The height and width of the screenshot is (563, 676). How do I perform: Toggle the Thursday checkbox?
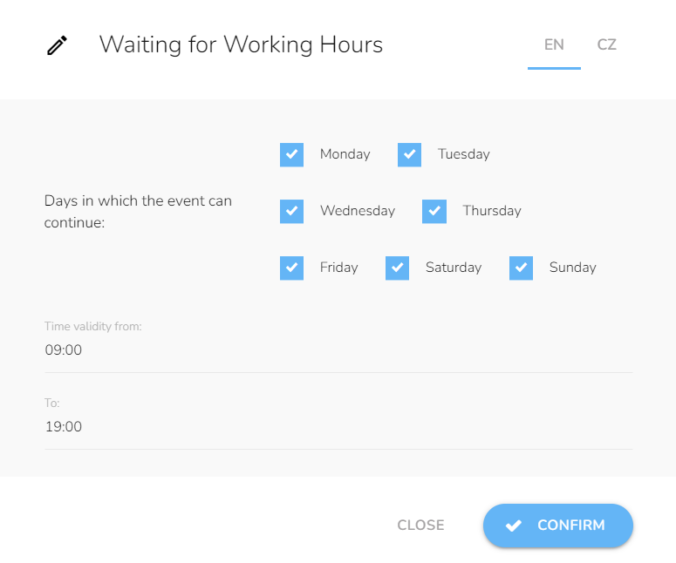pyautogui.click(x=434, y=211)
